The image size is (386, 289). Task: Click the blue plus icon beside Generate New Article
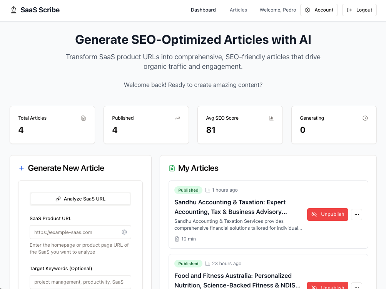pos(22,168)
